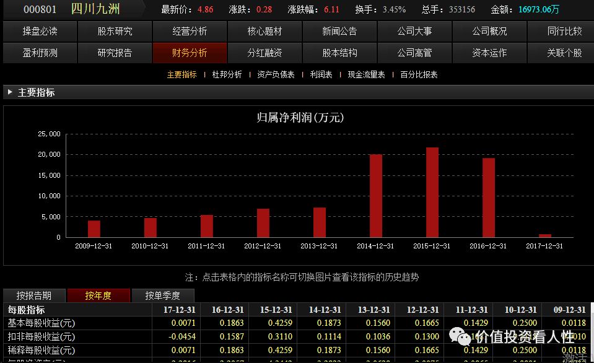Open the 经营分析 section

click(x=190, y=31)
